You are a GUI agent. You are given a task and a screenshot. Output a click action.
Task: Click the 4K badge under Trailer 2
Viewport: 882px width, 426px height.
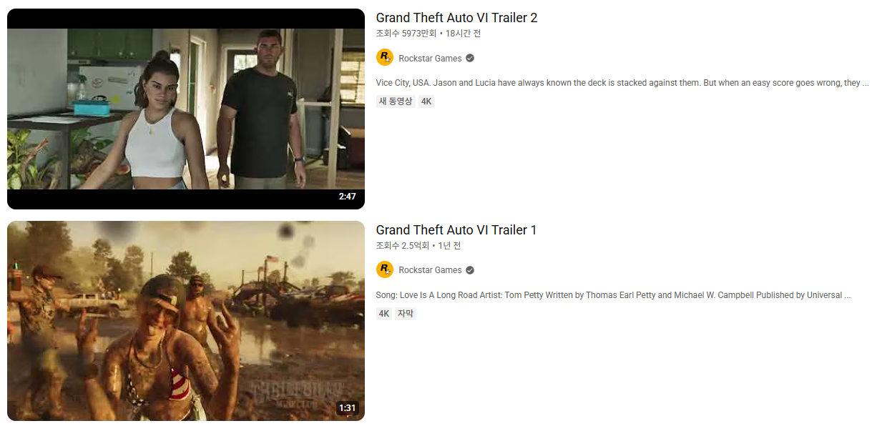426,101
